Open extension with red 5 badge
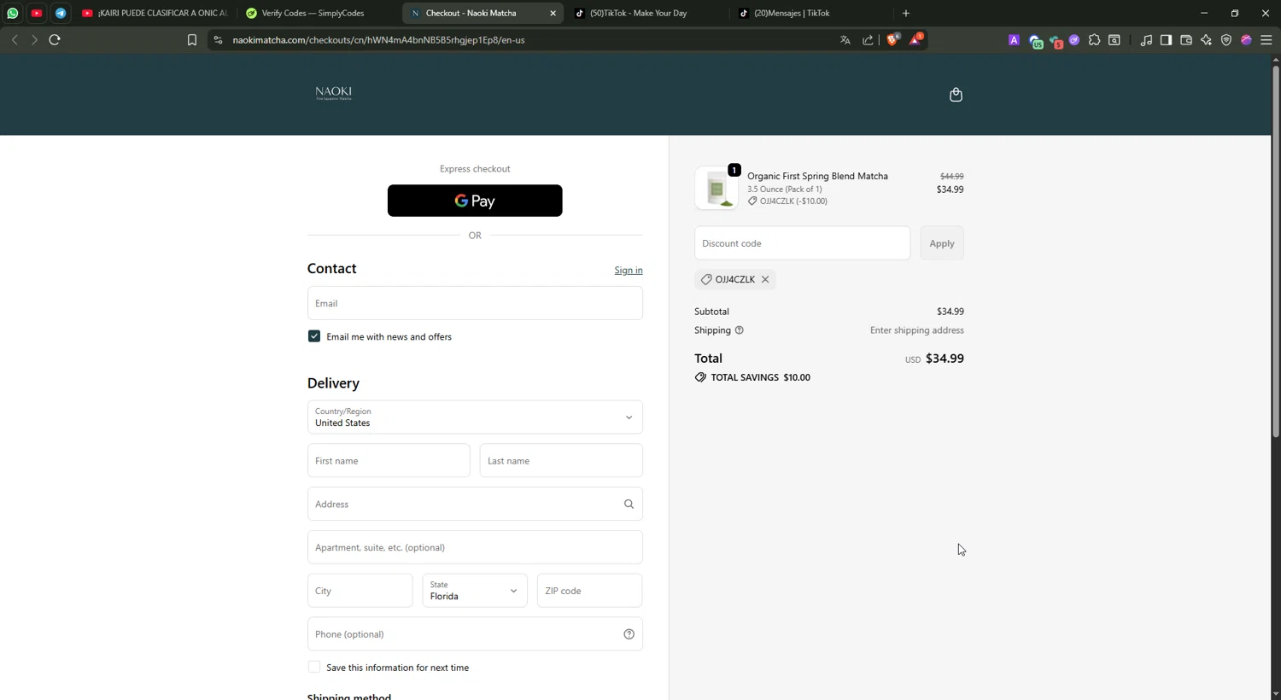This screenshot has width=1281, height=700. (x=1056, y=41)
